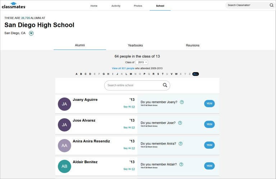Screen dimensions: 276x179
Task: Open help icon beside 'Do you remember Joany?'
Action: tap(182, 102)
